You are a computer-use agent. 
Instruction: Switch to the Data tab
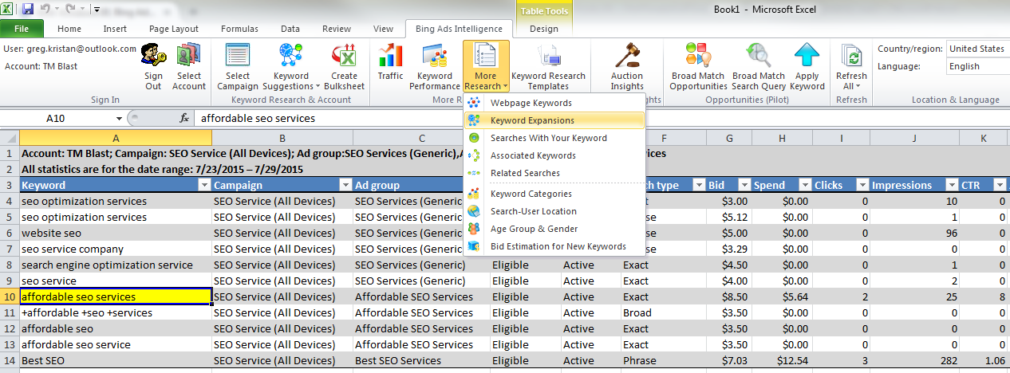pyautogui.click(x=290, y=29)
